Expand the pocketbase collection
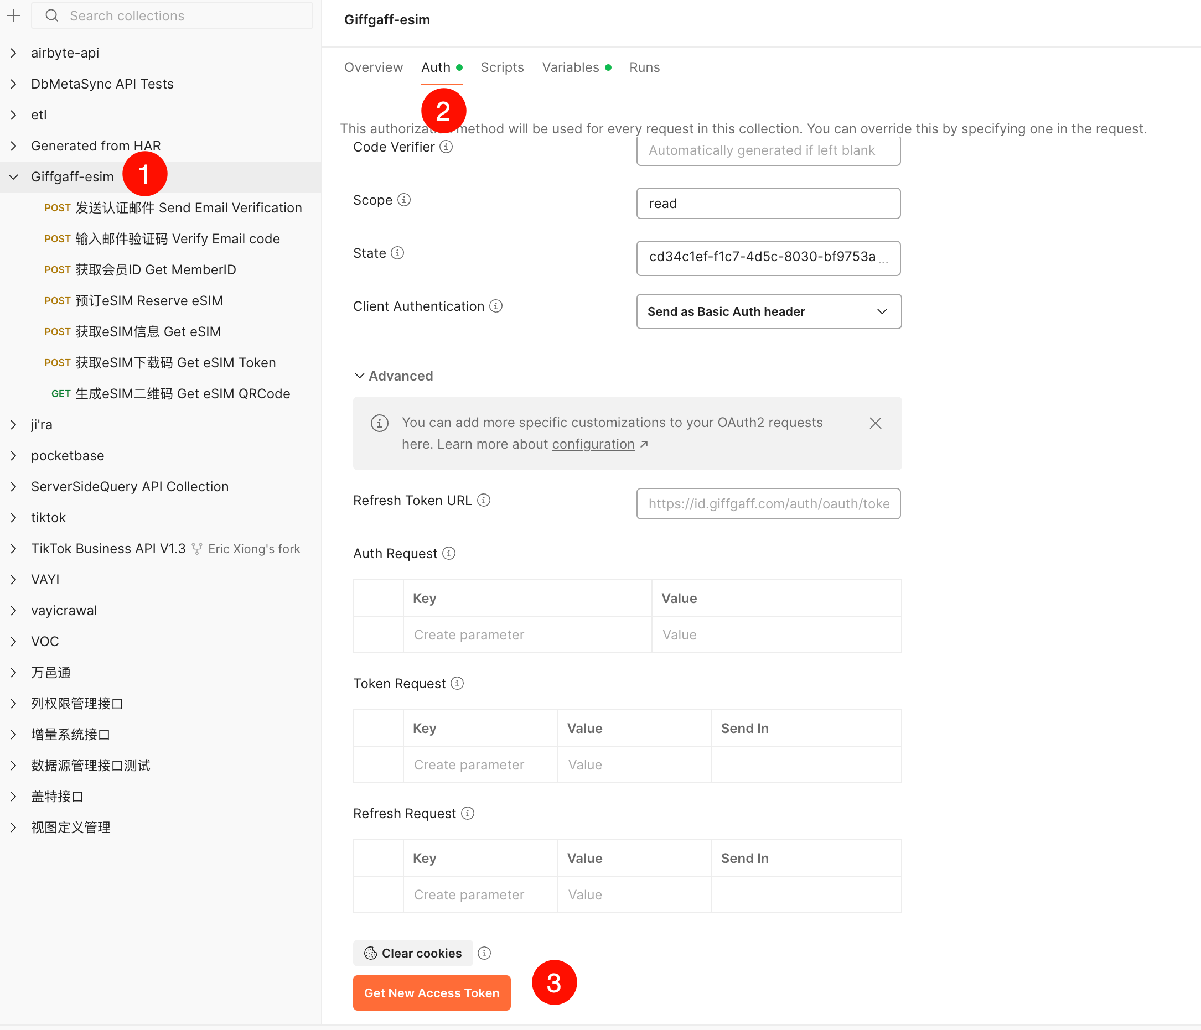 [14, 456]
